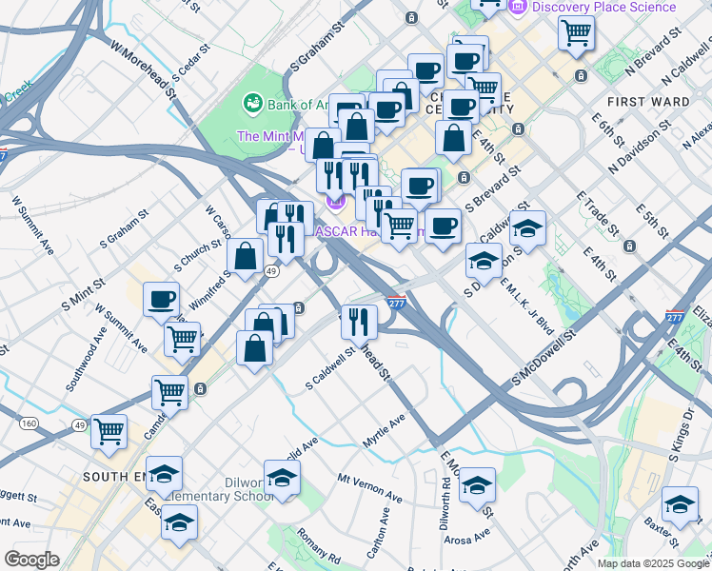The height and width of the screenshot is (571, 712).
Task: Select the Mt Vernon Ave street label
Action: [x=369, y=488]
